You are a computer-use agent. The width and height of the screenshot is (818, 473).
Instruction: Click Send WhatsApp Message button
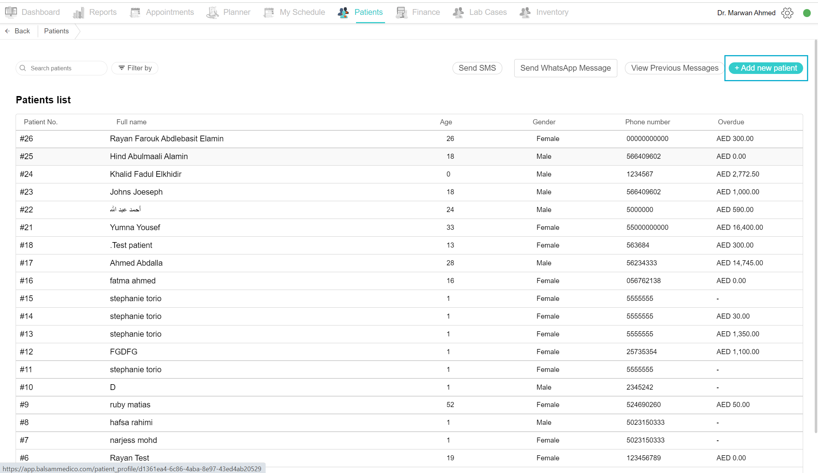pos(565,68)
